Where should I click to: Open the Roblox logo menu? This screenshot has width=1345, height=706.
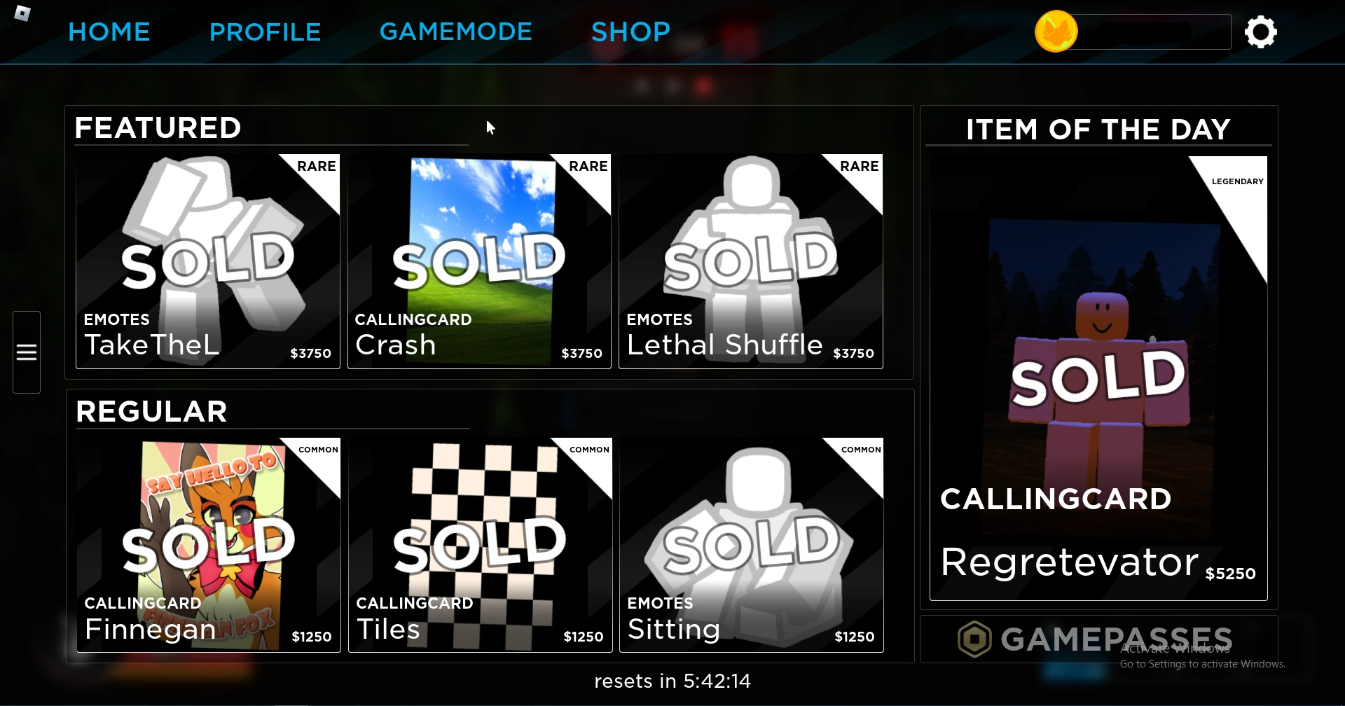[x=22, y=13]
